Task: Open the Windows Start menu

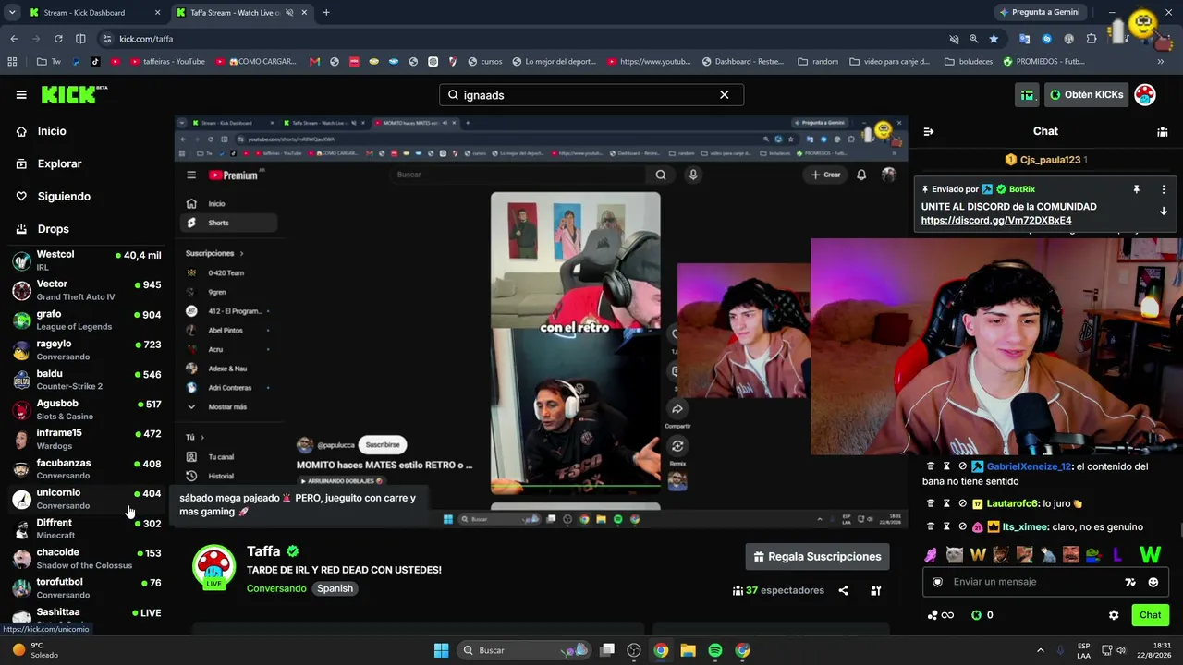Action: coord(441,650)
